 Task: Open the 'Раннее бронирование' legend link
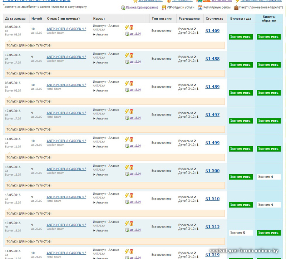[142, 8]
